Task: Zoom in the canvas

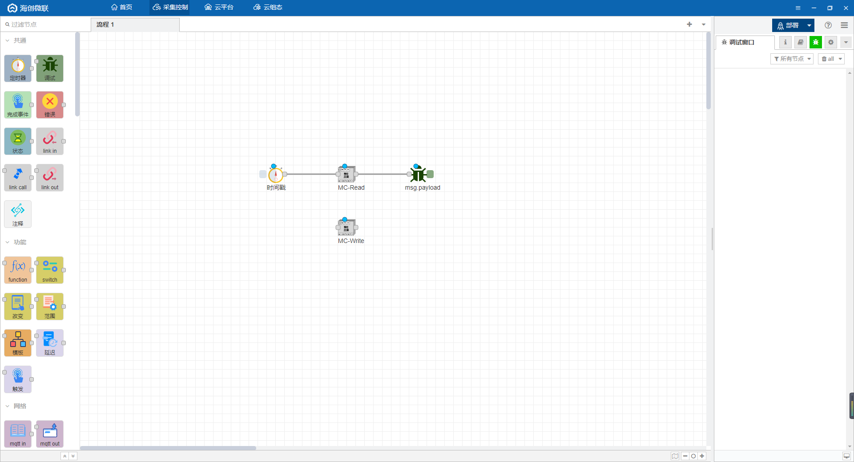Action: click(702, 456)
